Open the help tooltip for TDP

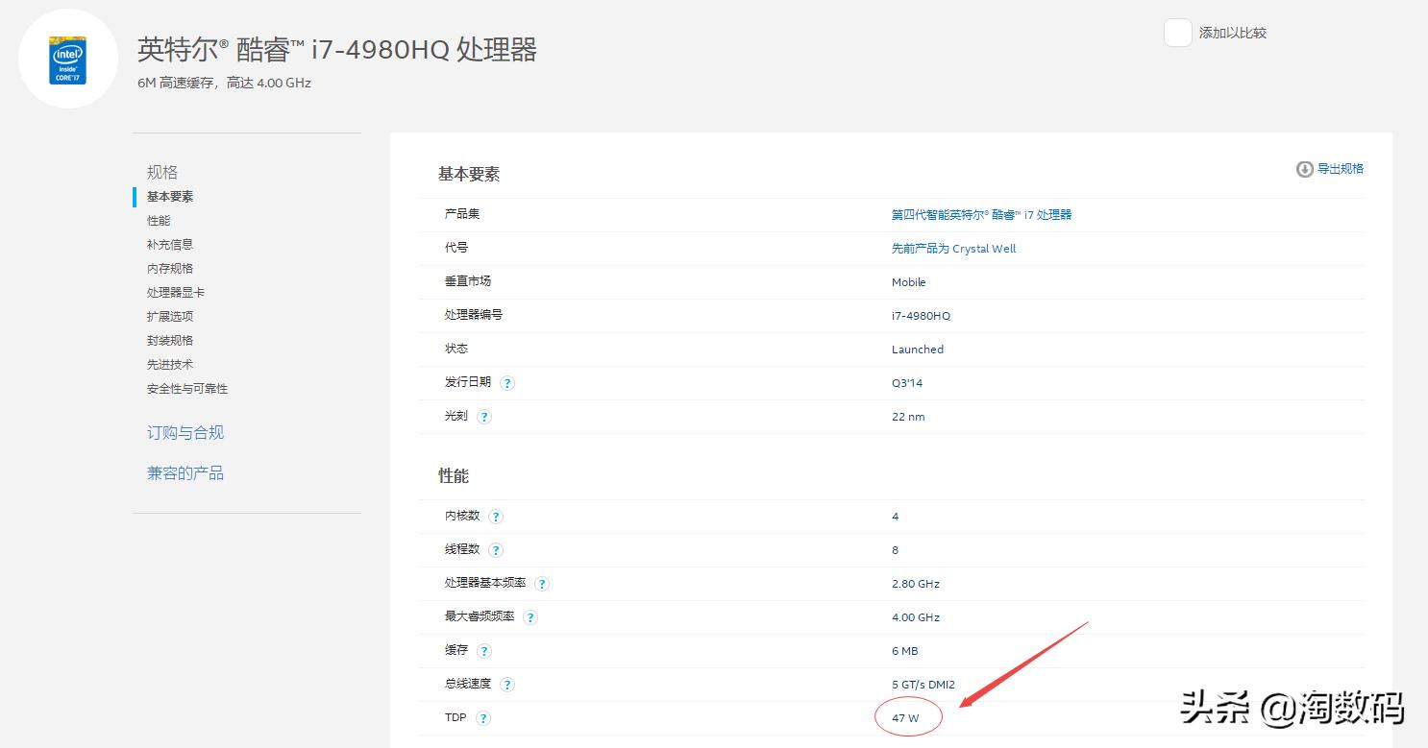click(x=483, y=717)
